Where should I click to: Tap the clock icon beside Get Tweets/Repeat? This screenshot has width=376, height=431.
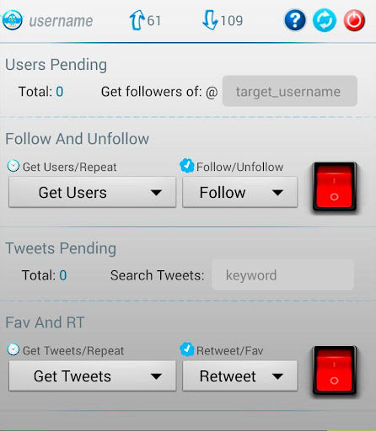point(13,349)
